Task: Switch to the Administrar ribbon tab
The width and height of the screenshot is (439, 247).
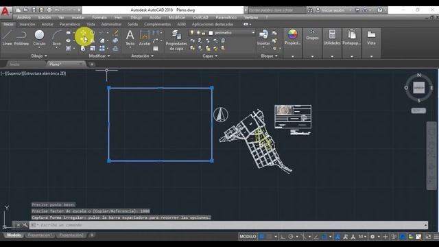Action: tap(111, 25)
